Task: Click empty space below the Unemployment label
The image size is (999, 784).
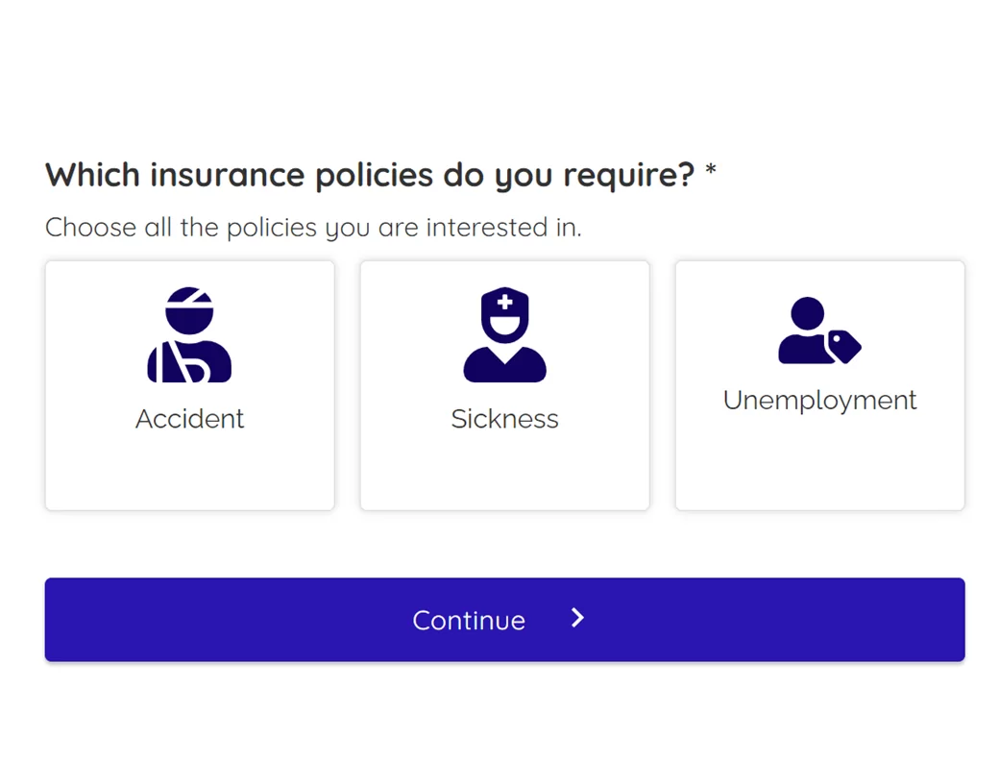Action: pos(819,463)
